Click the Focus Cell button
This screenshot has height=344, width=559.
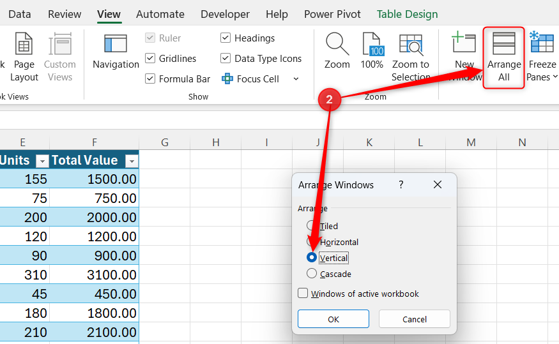(x=250, y=79)
